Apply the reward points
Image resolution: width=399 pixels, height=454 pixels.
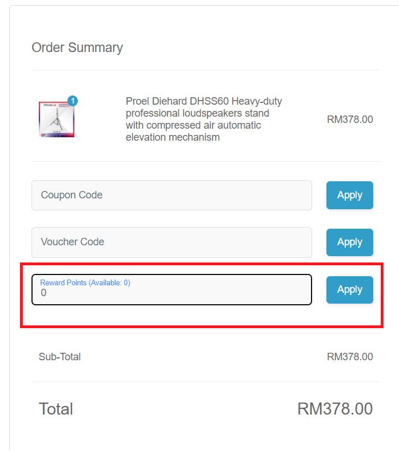click(350, 289)
